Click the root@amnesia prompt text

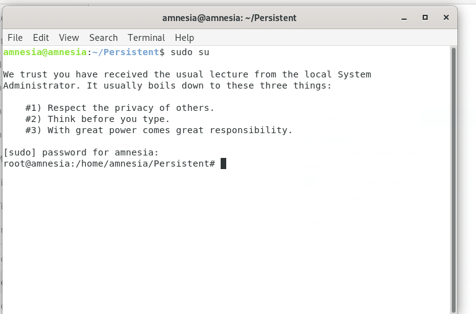(x=109, y=164)
